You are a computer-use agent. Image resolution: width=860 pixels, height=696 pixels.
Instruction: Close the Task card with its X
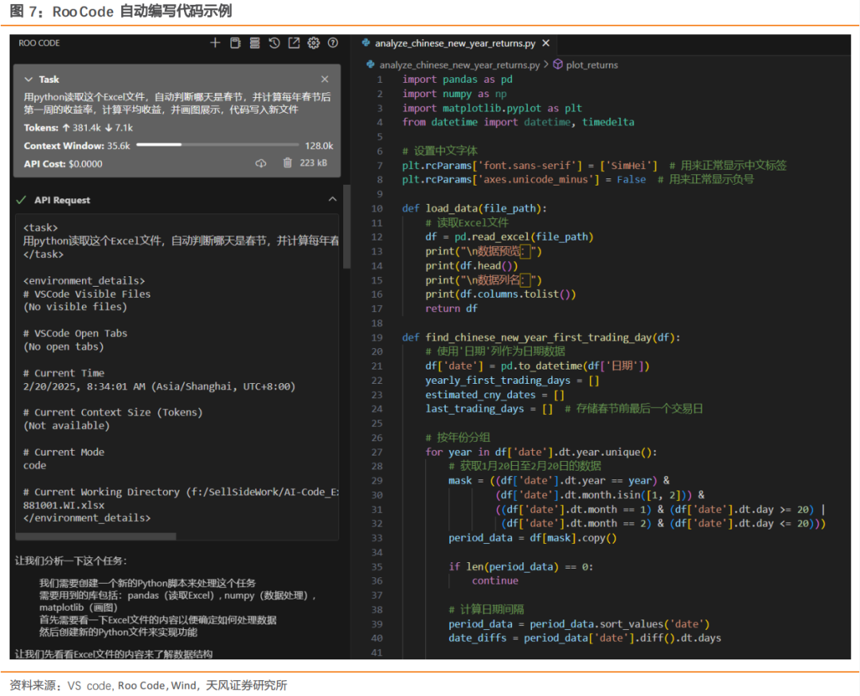(325, 80)
